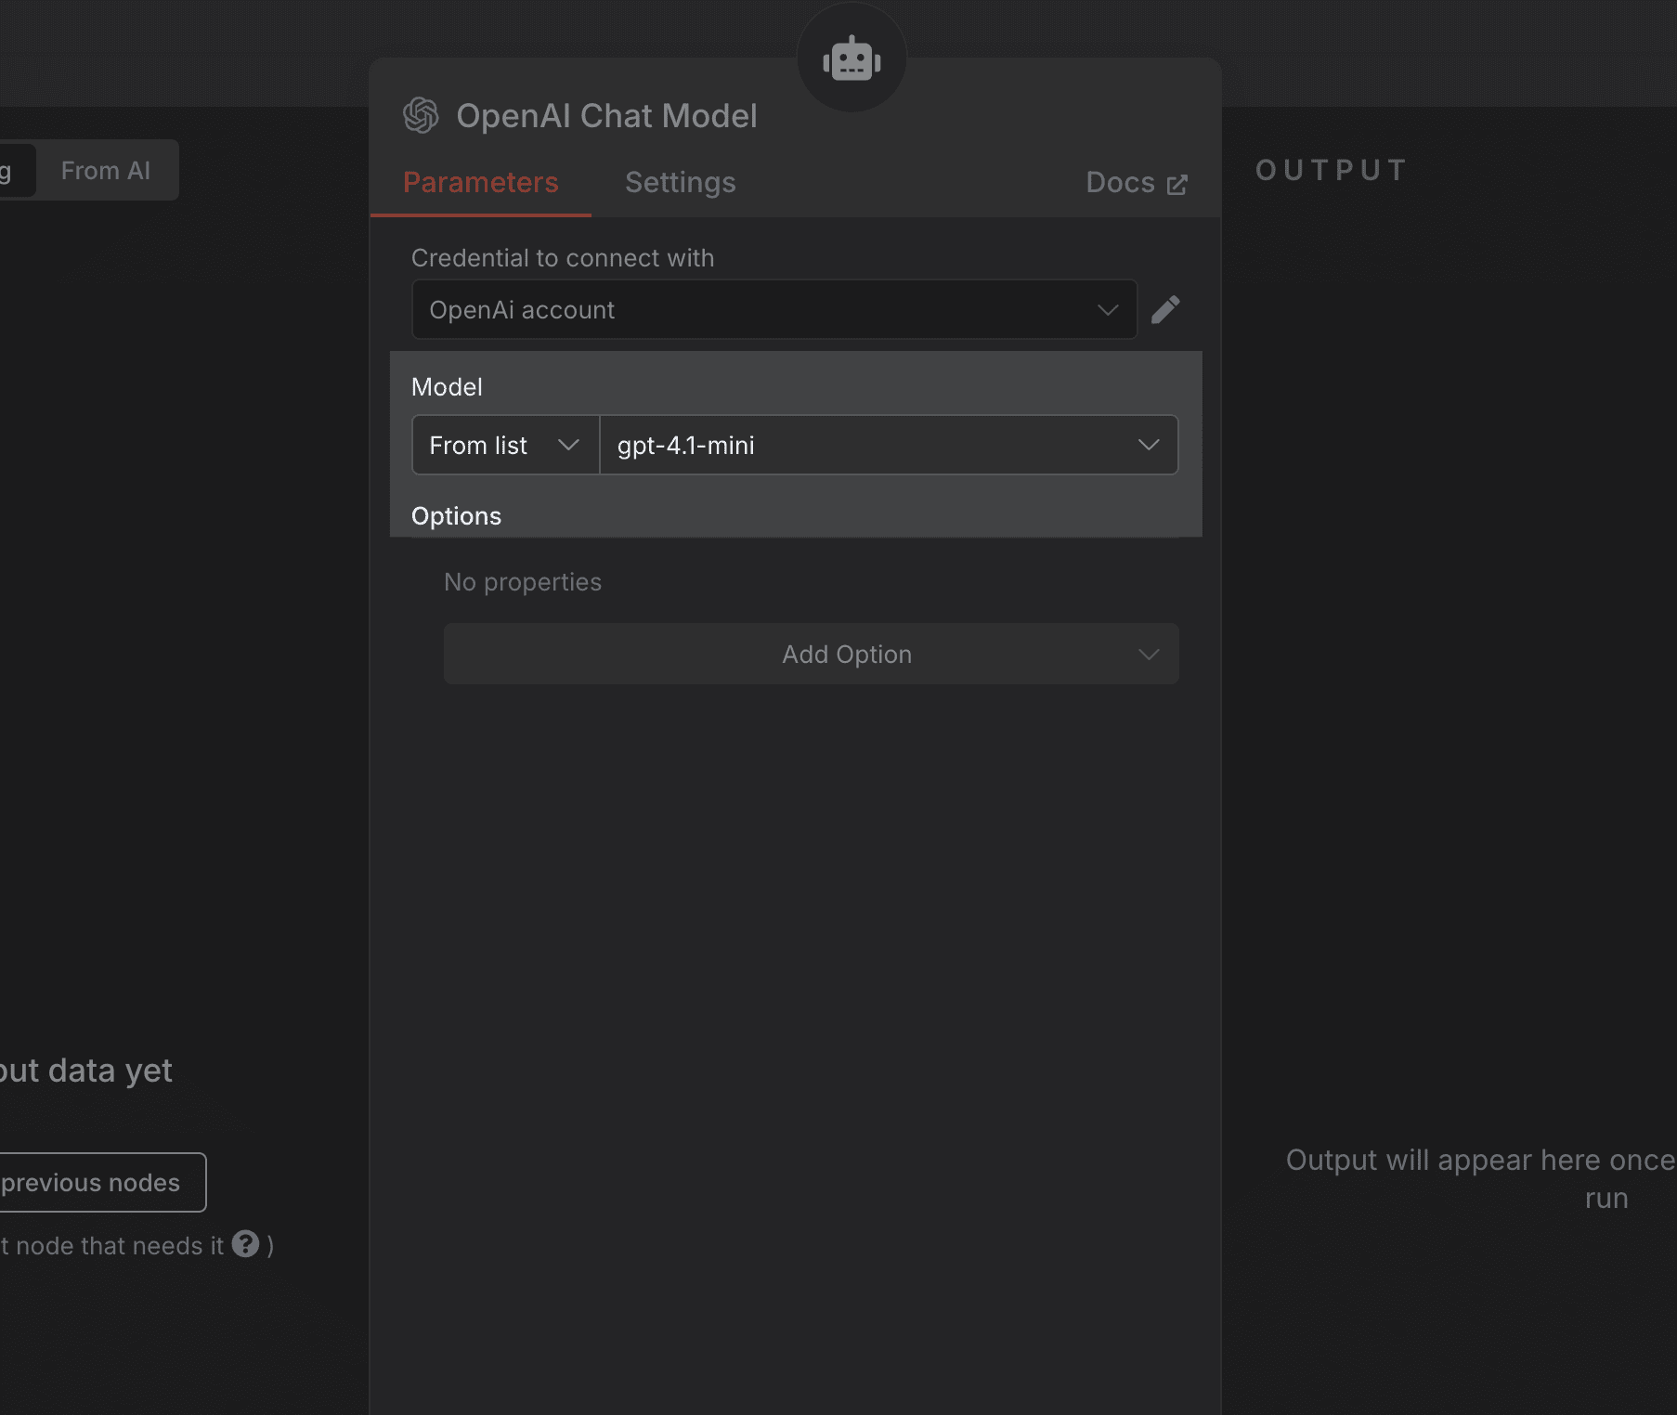Screen dimensions: 1677x1415
Task: Click the chevron arrow on Add Option
Action: [x=1148, y=655]
